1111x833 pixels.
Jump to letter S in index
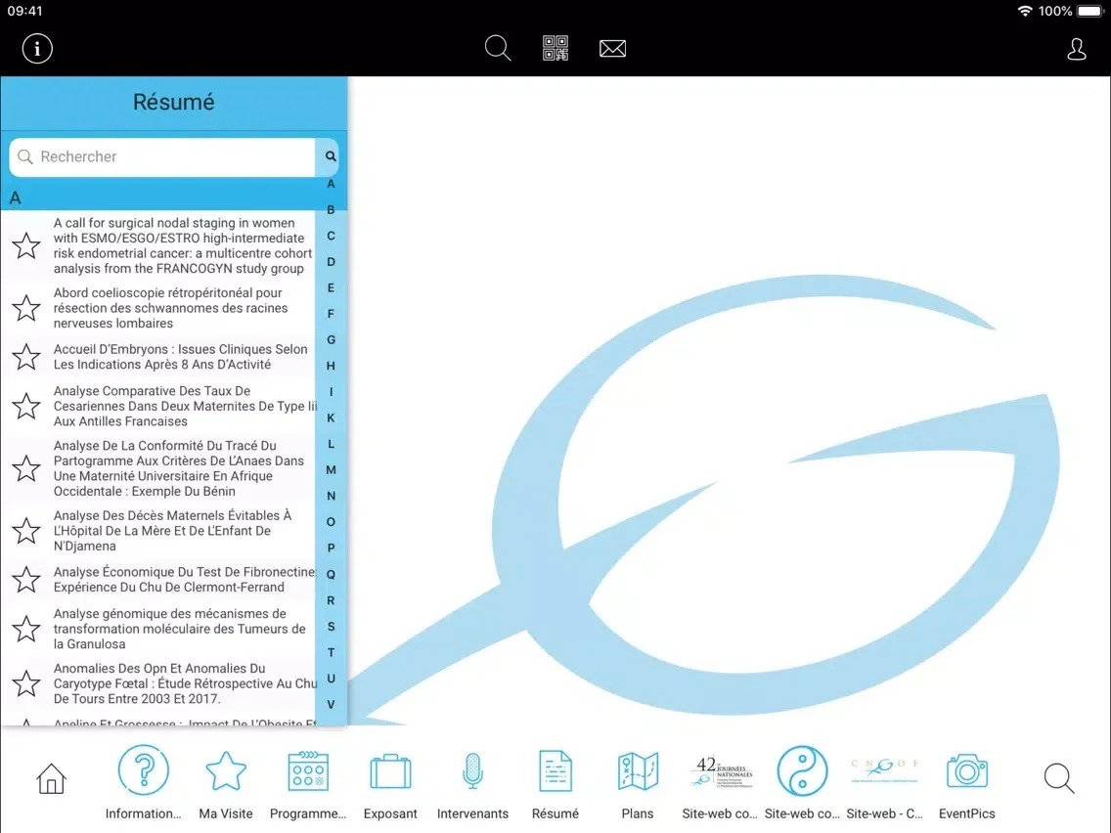[x=331, y=627]
